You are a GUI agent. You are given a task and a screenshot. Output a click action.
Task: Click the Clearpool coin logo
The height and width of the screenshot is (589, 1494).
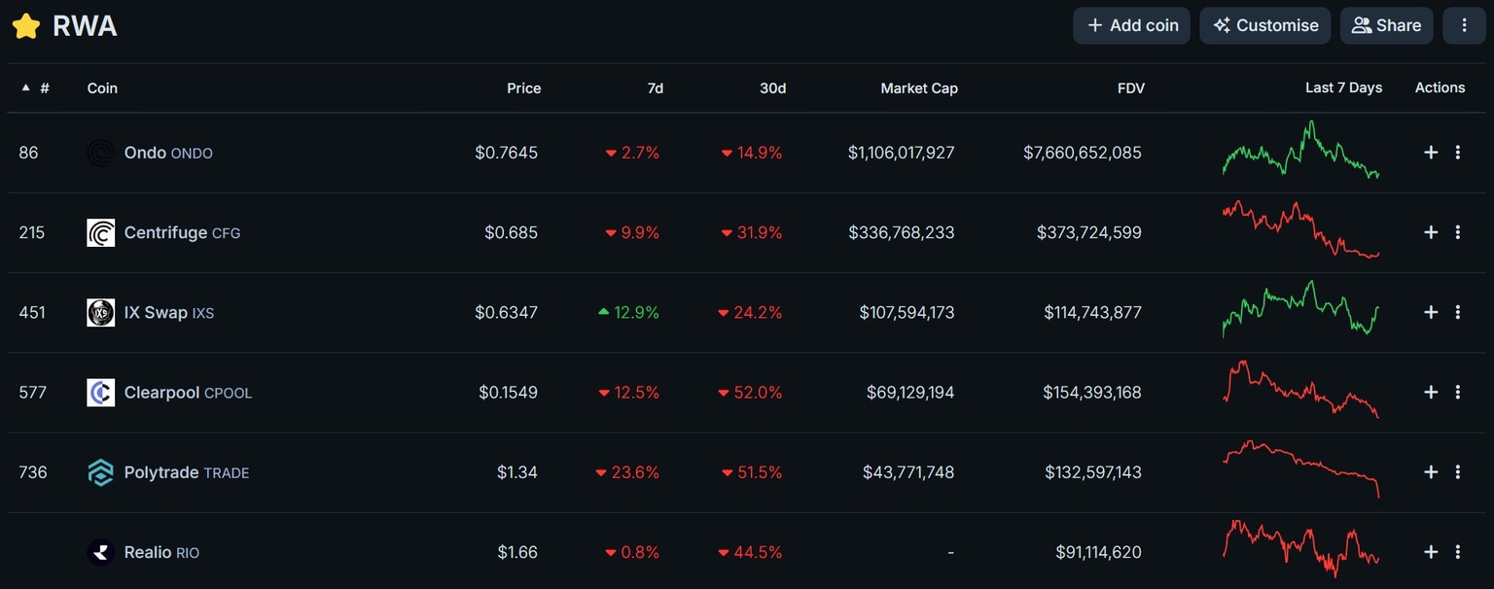pyautogui.click(x=100, y=393)
